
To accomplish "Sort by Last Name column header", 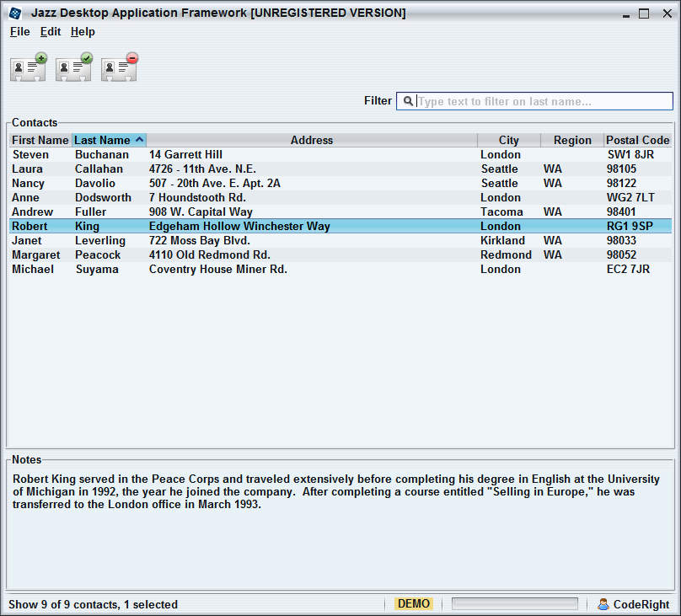I will [109, 140].
